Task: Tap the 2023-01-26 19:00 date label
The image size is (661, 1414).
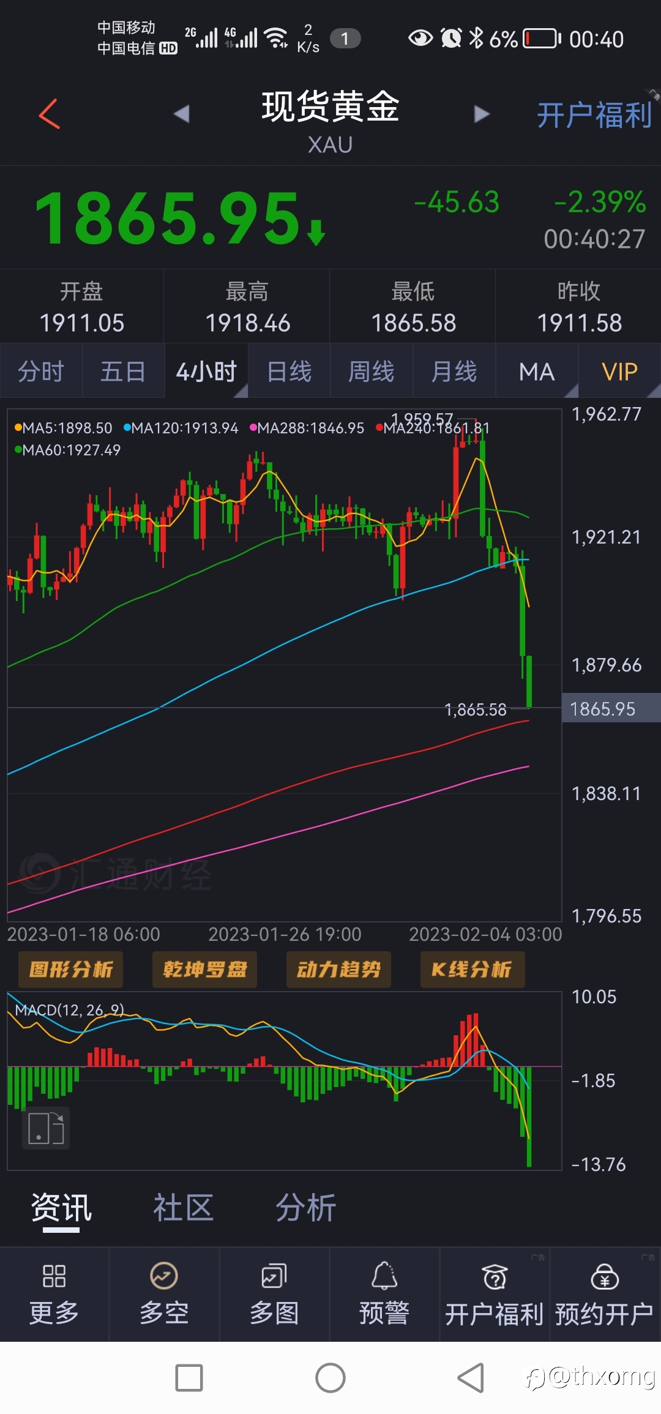Action: tap(285, 934)
